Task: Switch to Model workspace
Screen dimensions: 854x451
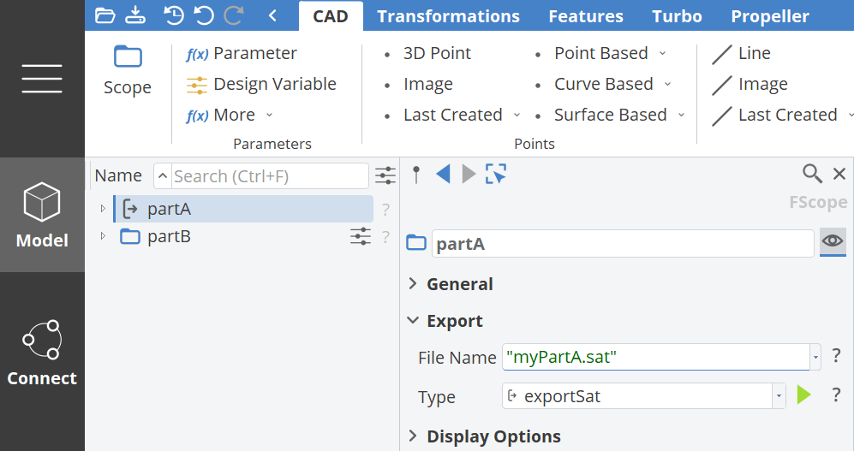Action: pos(42,215)
